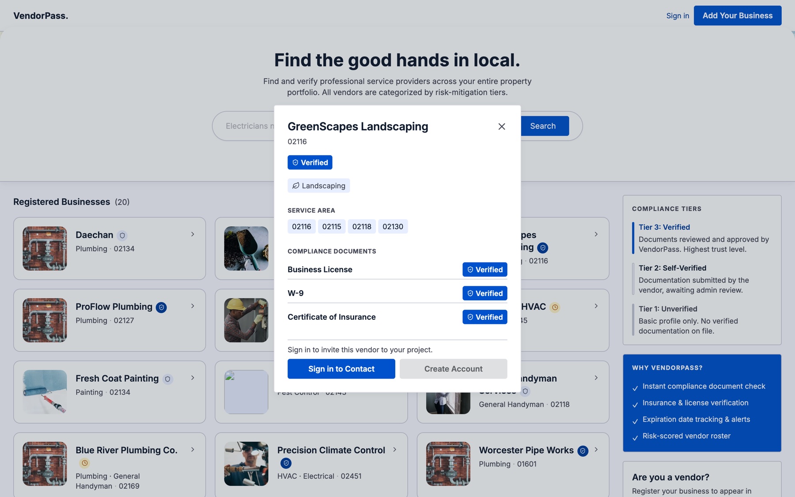Click the Daechan business name

[x=95, y=235]
